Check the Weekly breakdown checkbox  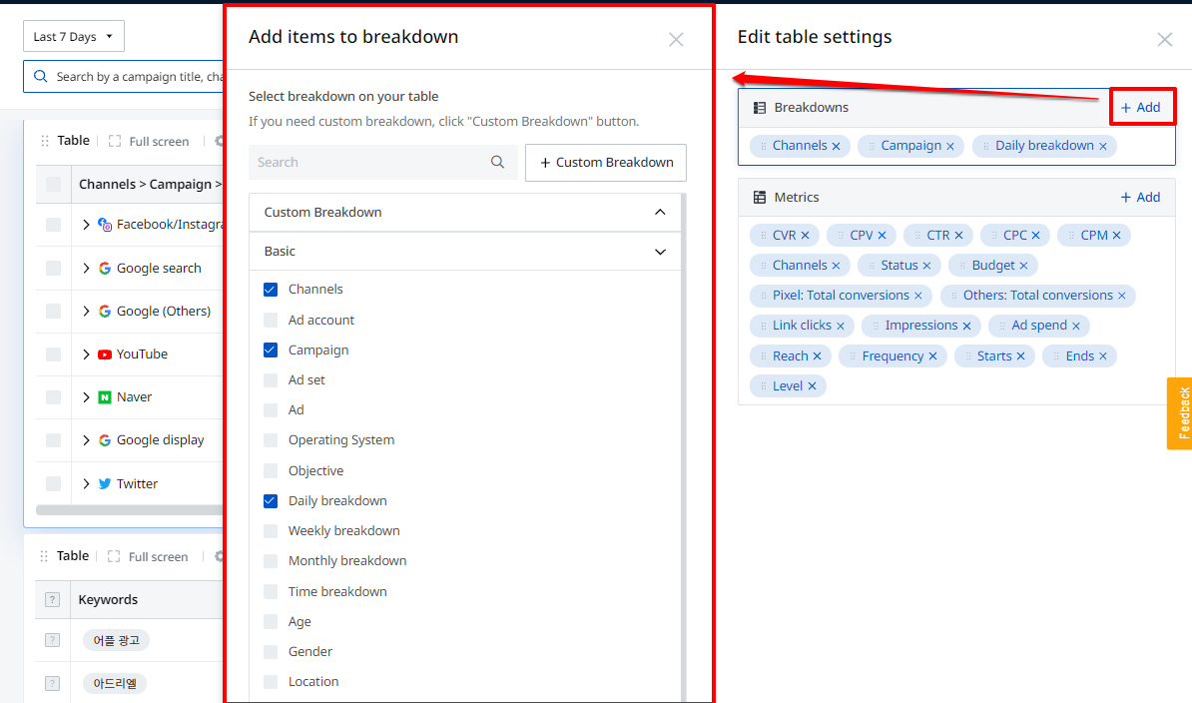tap(271, 530)
